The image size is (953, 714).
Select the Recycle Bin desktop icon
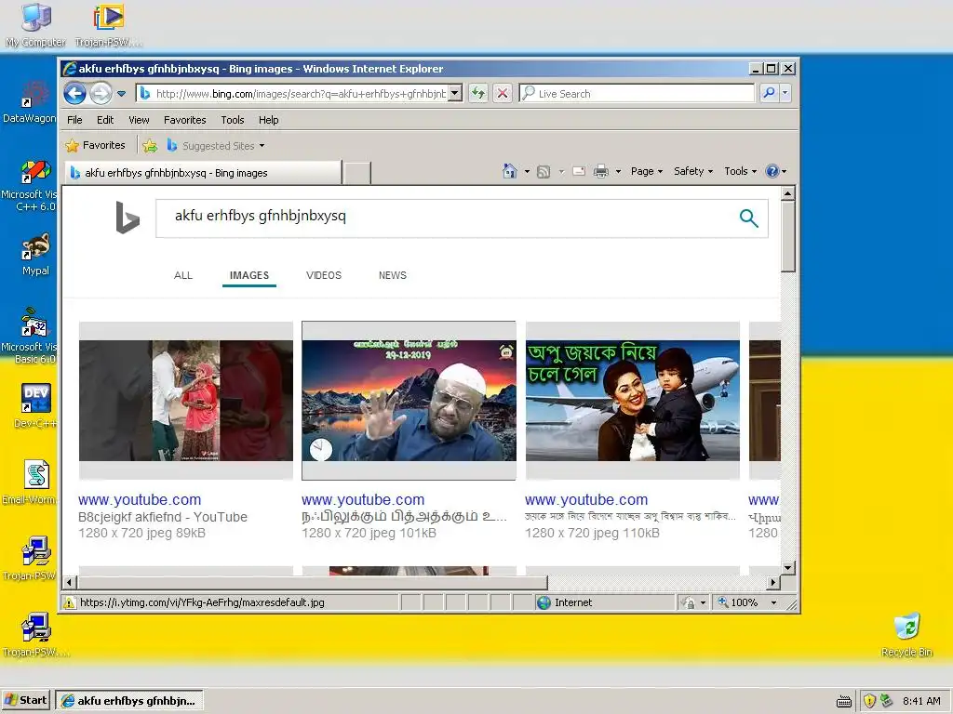pos(906,636)
